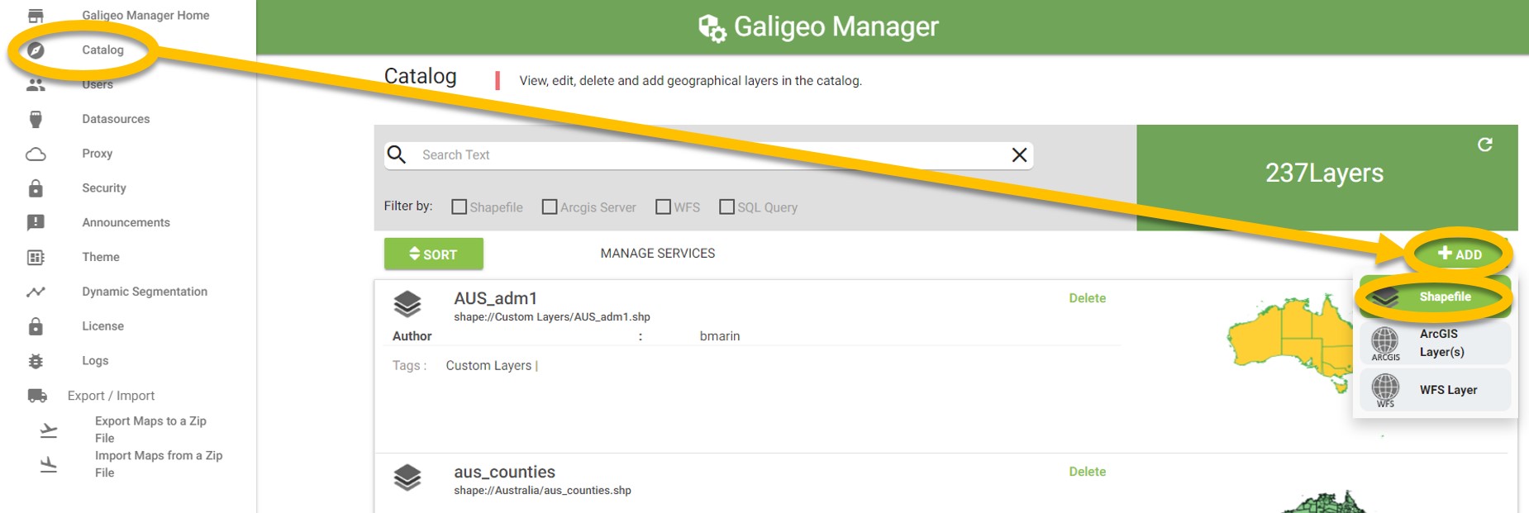Click the Galigeo Manager logo icon in header

click(x=712, y=28)
